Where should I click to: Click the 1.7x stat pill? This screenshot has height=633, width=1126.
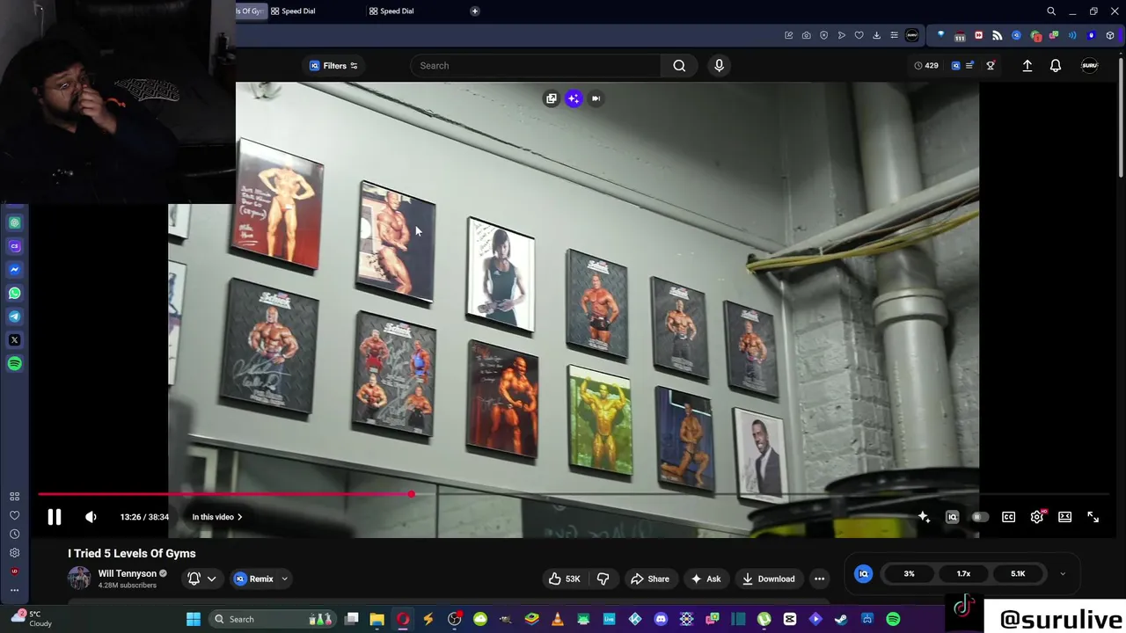(x=963, y=574)
